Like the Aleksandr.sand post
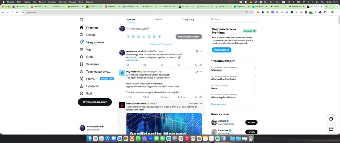Image resolution: width=340 pixels, height=143 pixels. click(162, 65)
